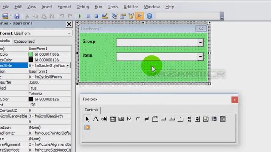Open the Debug menu

click(83, 7)
